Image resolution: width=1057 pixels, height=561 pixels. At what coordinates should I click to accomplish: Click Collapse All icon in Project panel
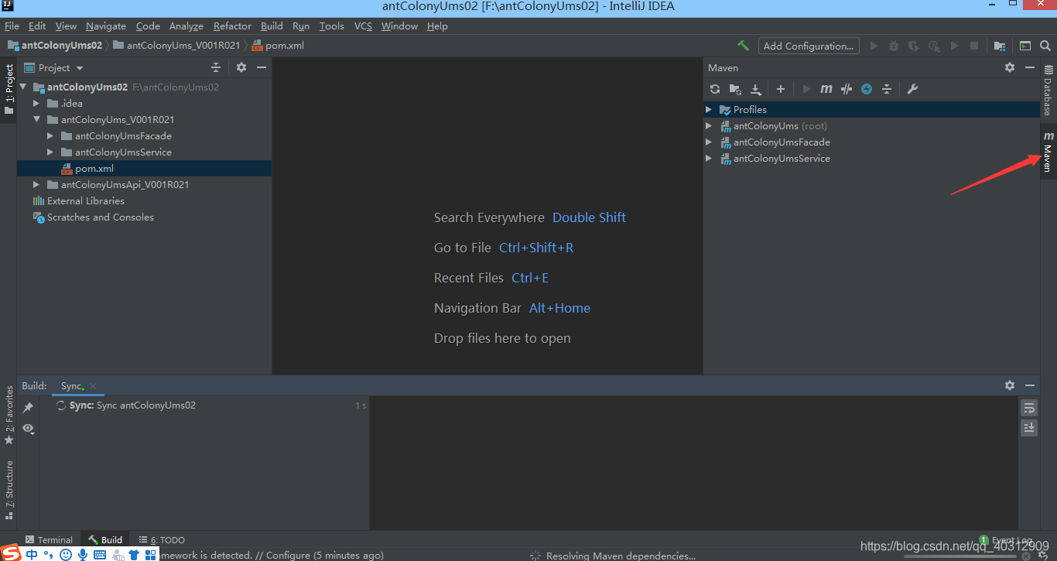point(216,67)
